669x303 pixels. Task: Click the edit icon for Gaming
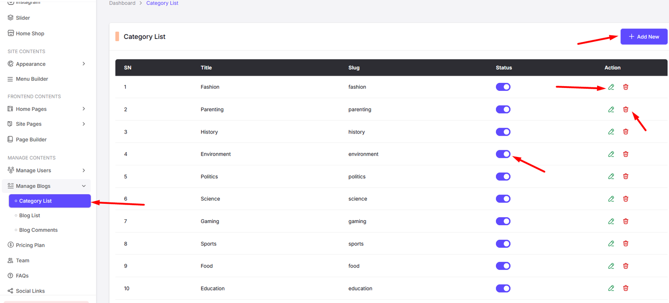coord(611,221)
